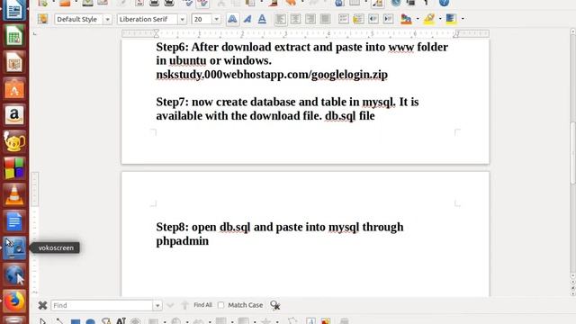Align paragraph right
Viewport: 576px width, 324px height.
point(310,19)
